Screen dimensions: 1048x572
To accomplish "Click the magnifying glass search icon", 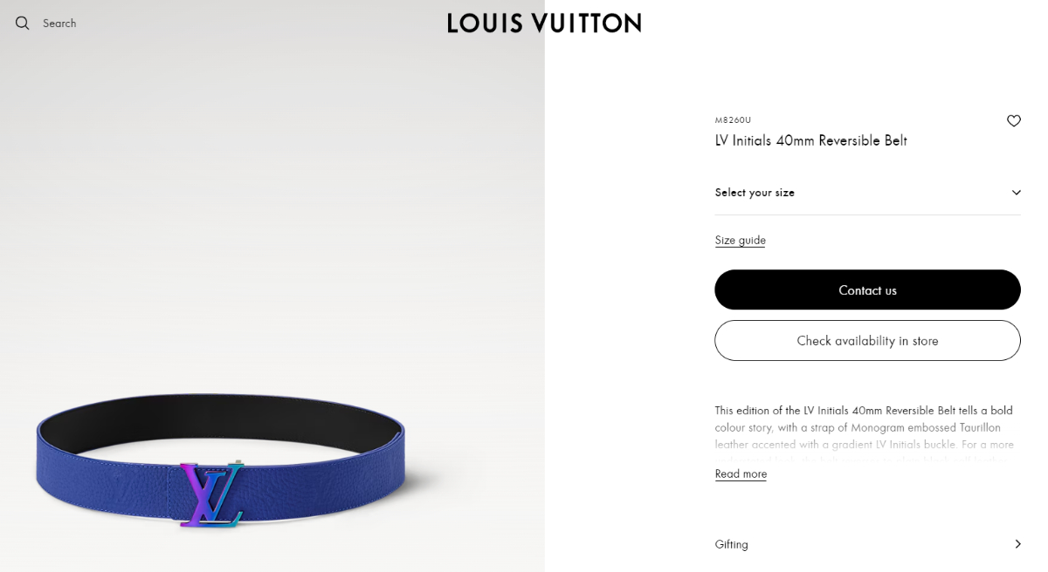I will pos(23,23).
